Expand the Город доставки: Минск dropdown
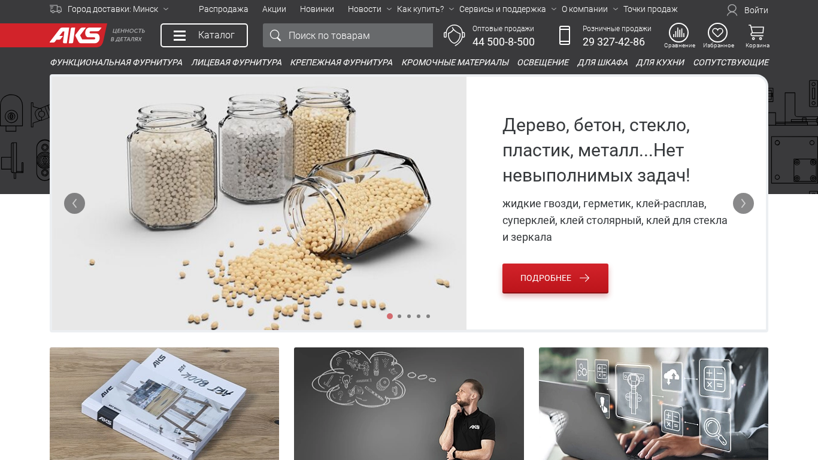The image size is (818, 460). [118, 9]
